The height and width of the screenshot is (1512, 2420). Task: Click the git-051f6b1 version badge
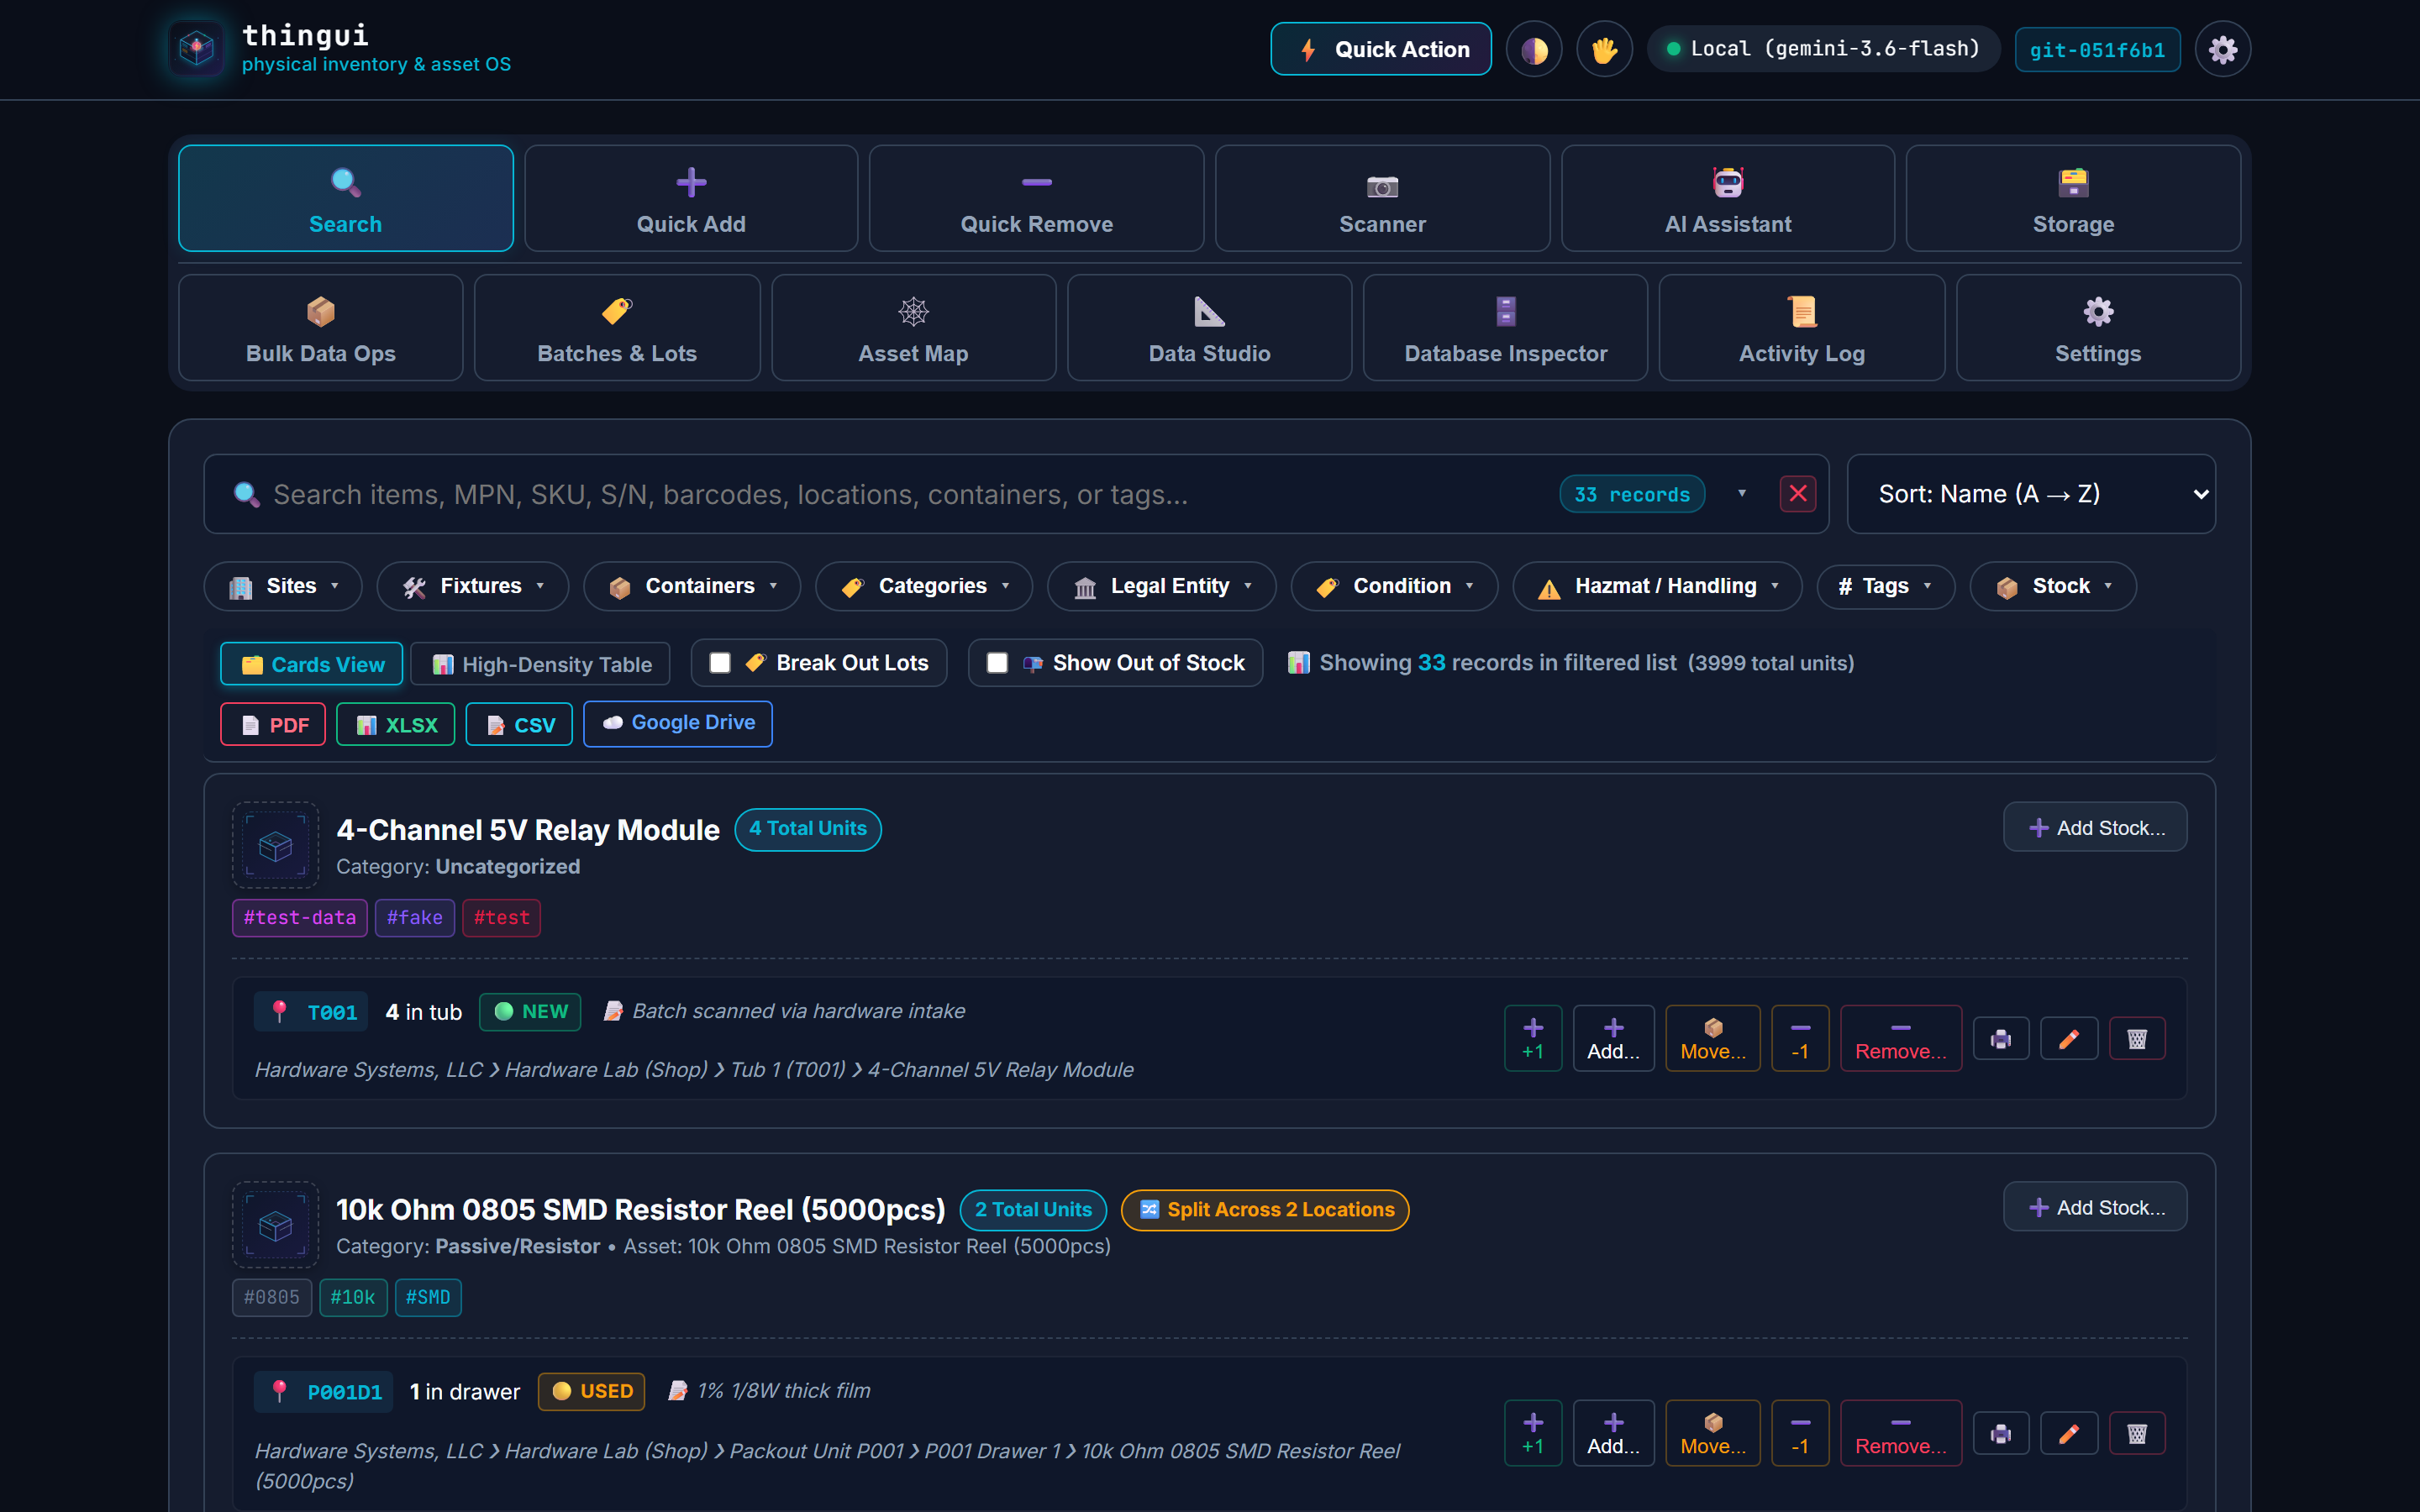tap(2097, 49)
